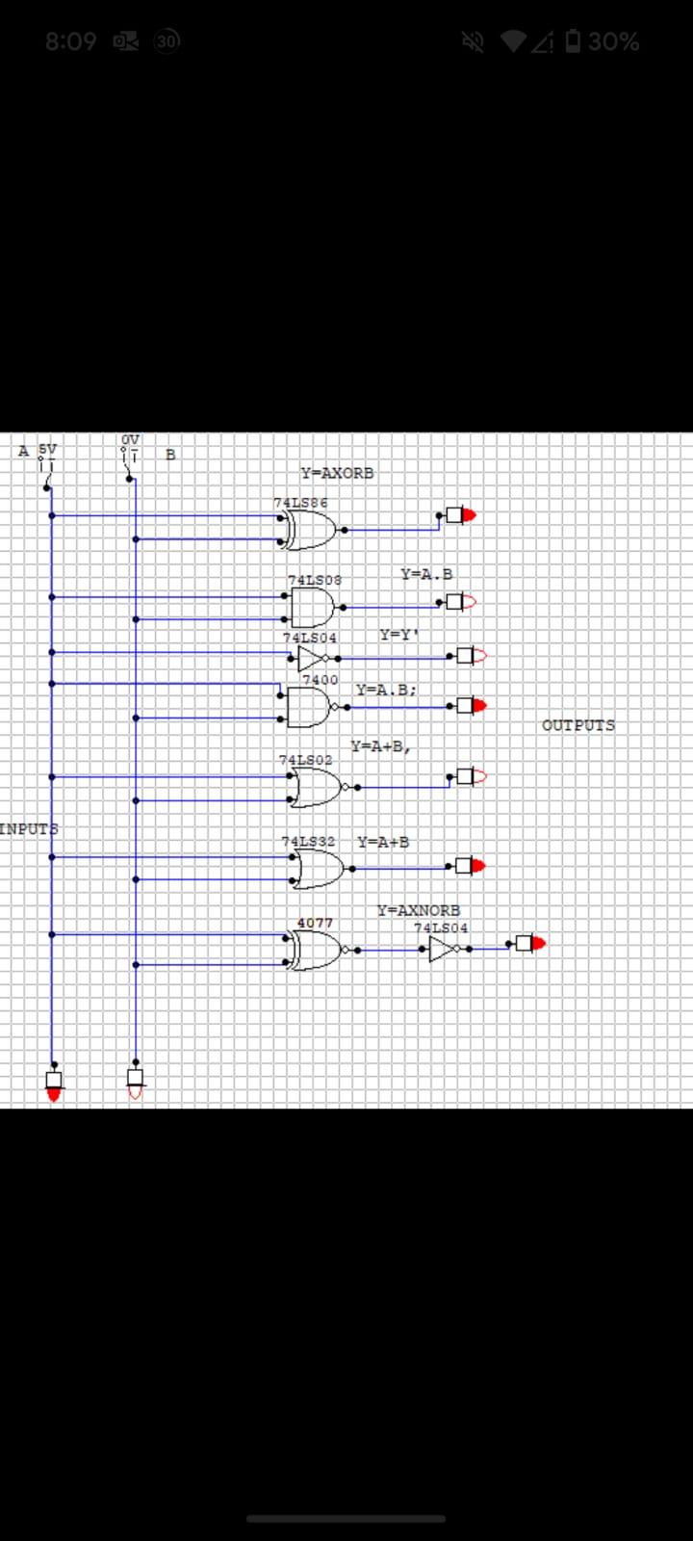Image resolution: width=693 pixels, height=1541 pixels.
Task: Click the Y=Y' label
Action: tap(399, 635)
